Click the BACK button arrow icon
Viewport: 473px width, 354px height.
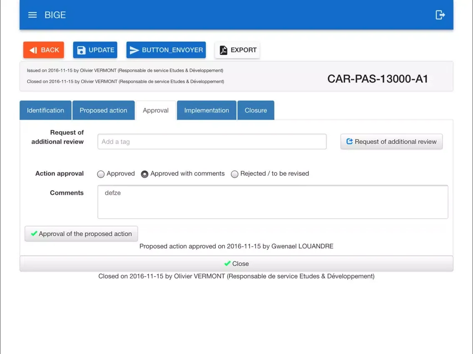pos(33,50)
